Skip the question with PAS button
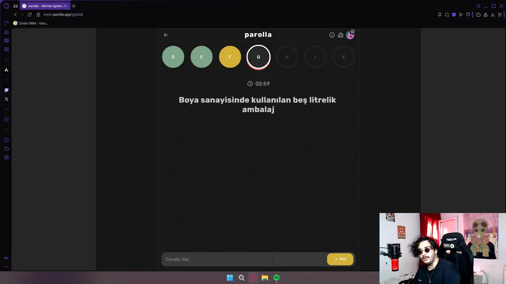Screen dimensions: 506x284 click(x=340, y=259)
